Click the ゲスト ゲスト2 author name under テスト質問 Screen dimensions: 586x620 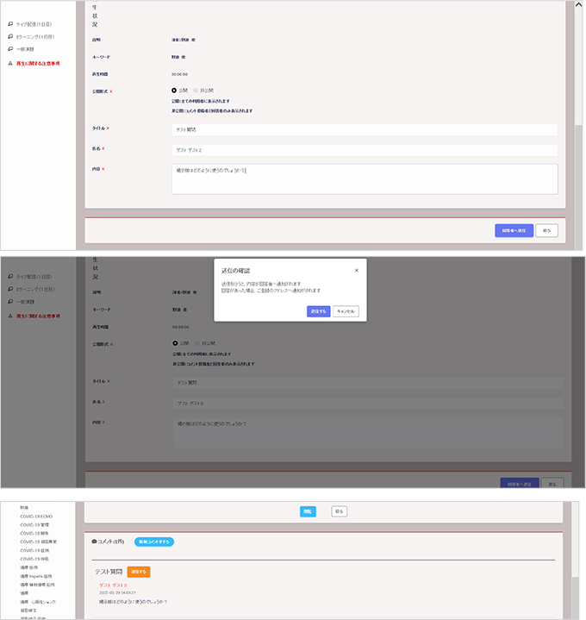(114, 585)
